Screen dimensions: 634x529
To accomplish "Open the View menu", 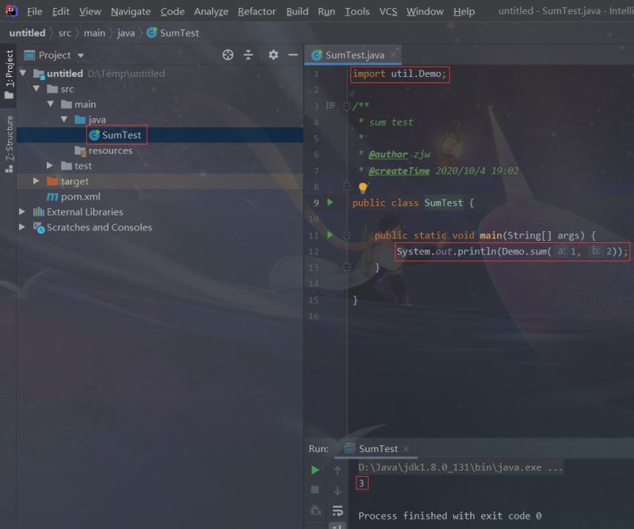I will tap(90, 12).
